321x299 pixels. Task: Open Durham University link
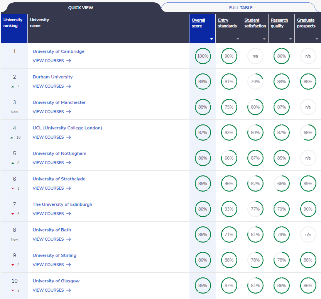52,77
